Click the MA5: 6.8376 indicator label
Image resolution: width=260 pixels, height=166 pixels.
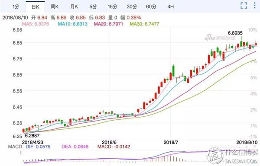coord(36,24)
